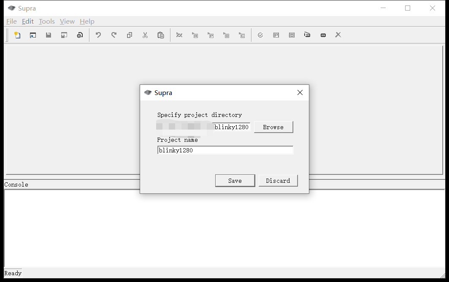Click the Console panel label
Image resolution: width=449 pixels, height=282 pixels.
coord(16,184)
